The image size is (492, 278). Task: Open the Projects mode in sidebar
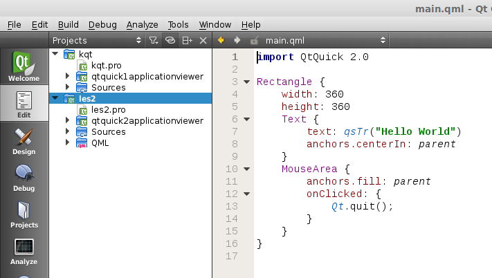(24, 214)
